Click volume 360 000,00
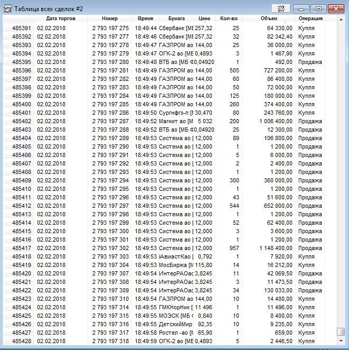This screenshot has width=349, height=350. pyautogui.click(x=278, y=181)
